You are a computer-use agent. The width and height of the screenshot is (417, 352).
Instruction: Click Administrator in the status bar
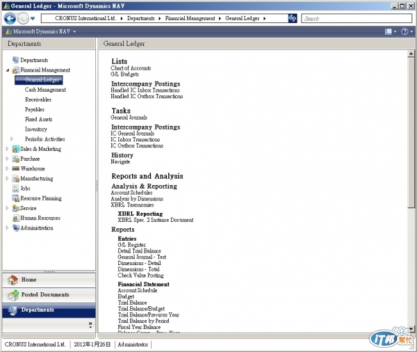click(x=133, y=344)
